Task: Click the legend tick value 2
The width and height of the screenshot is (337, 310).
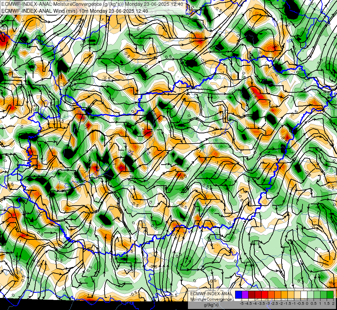Action: pyautogui.click(x=333, y=303)
